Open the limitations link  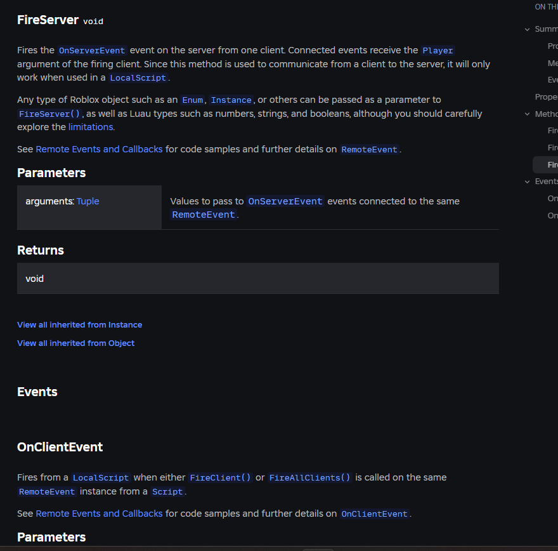[x=90, y=127]
